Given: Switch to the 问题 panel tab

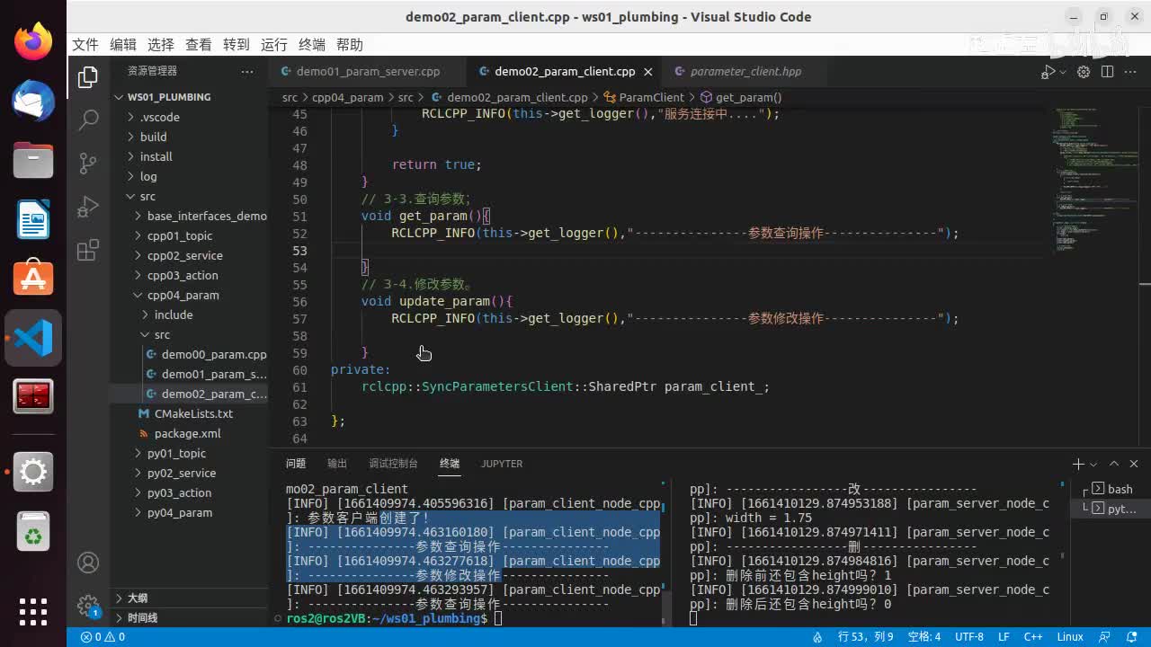Looking at the screenshot, I should (x=296, y=464).
